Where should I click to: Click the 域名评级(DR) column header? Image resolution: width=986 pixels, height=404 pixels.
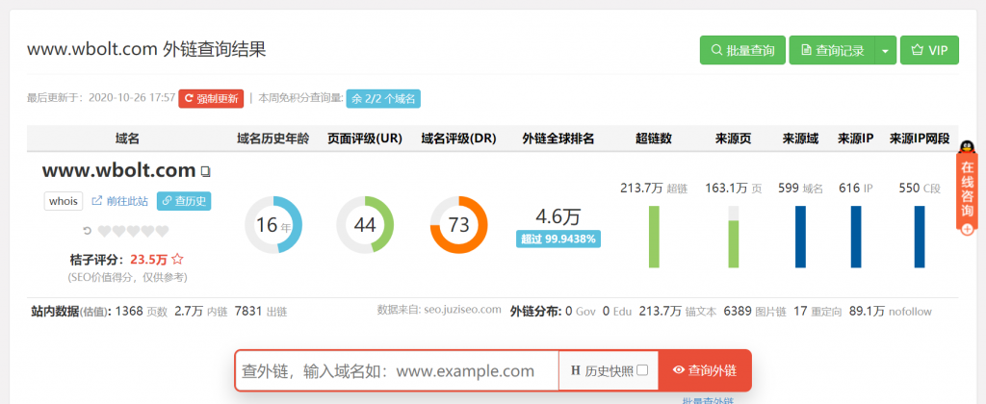click(x=459, y=139)
